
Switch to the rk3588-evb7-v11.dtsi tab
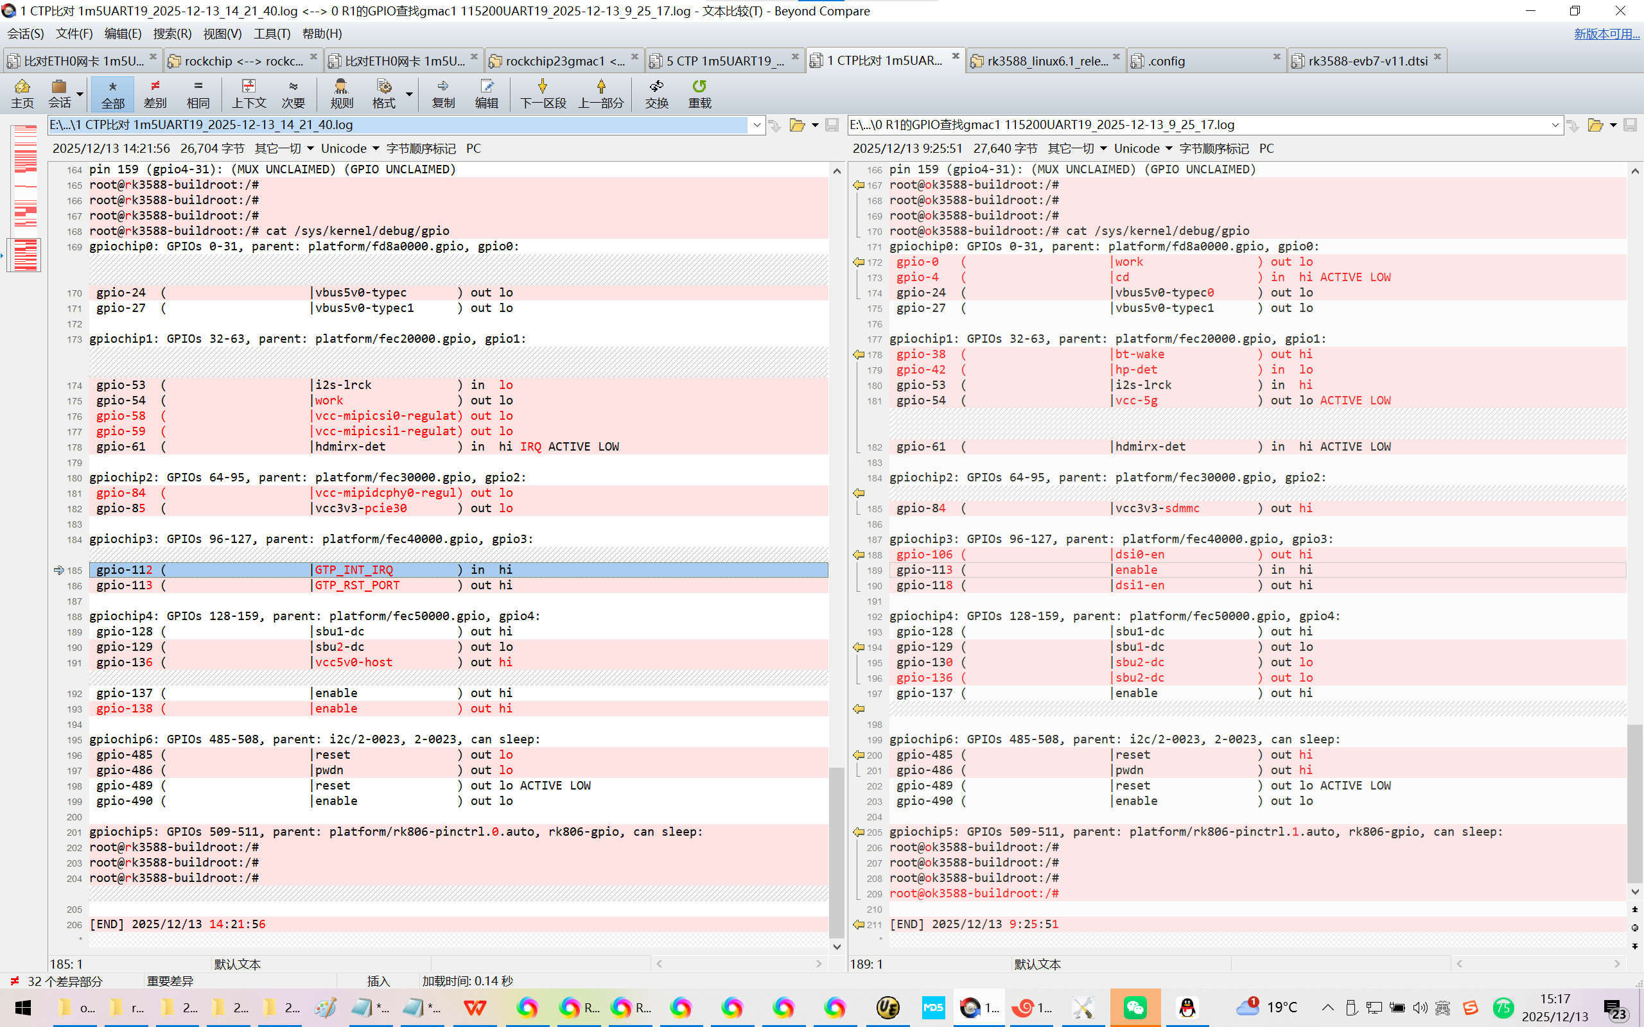pos(1367,61)
